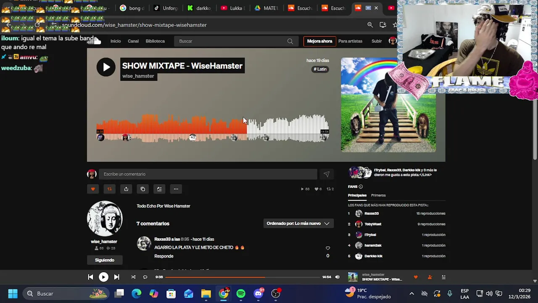Select the 'Principales' fans tab
The image size is (538, 303).
click(357, 195)
